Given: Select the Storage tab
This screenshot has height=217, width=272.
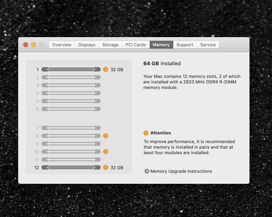Looking at the screenshot, I should (x=110, y=45).
